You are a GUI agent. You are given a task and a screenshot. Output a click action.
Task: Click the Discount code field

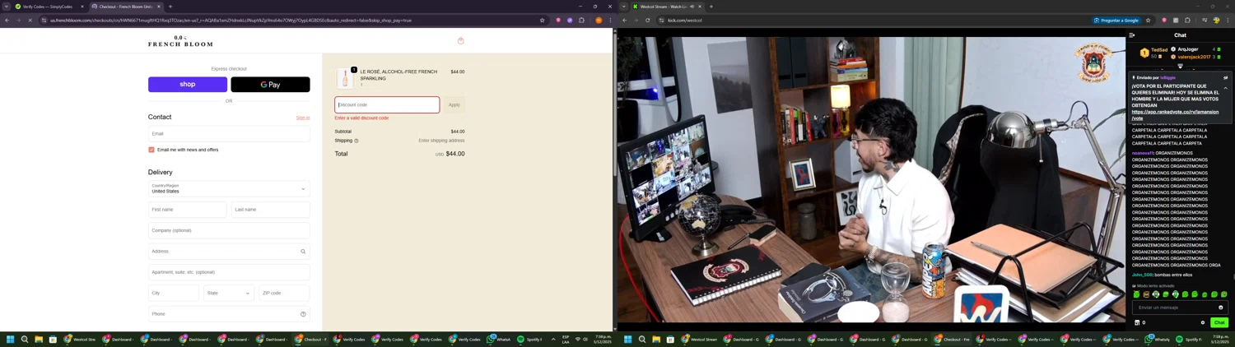click(x=387, y=104)
